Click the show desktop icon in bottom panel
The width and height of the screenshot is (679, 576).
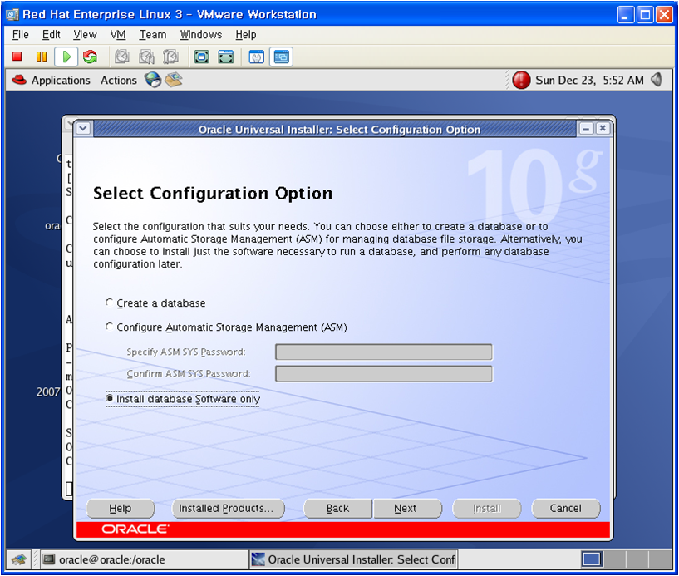pyautogui.click(x=18, y=559)
